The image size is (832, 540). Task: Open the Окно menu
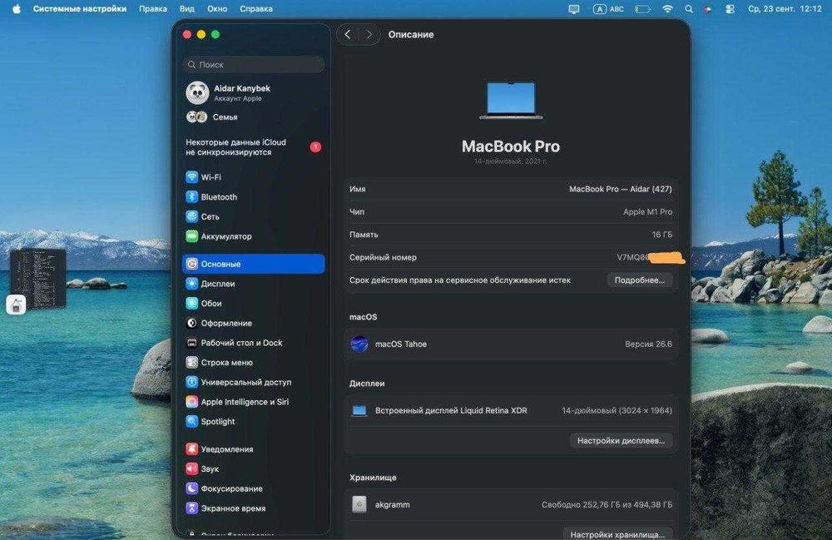coord(217,8)
